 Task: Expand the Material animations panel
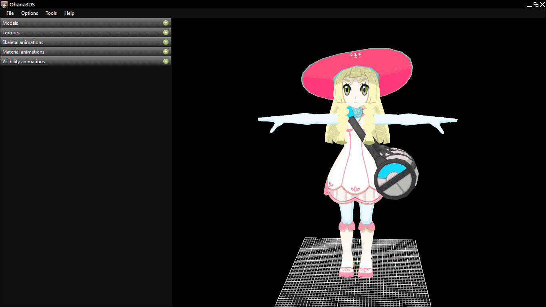166,52
